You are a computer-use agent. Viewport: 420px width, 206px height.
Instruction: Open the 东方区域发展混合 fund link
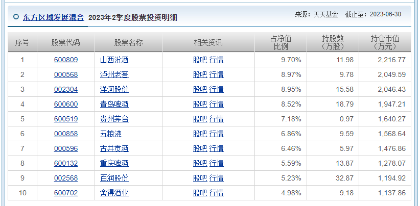54,18
